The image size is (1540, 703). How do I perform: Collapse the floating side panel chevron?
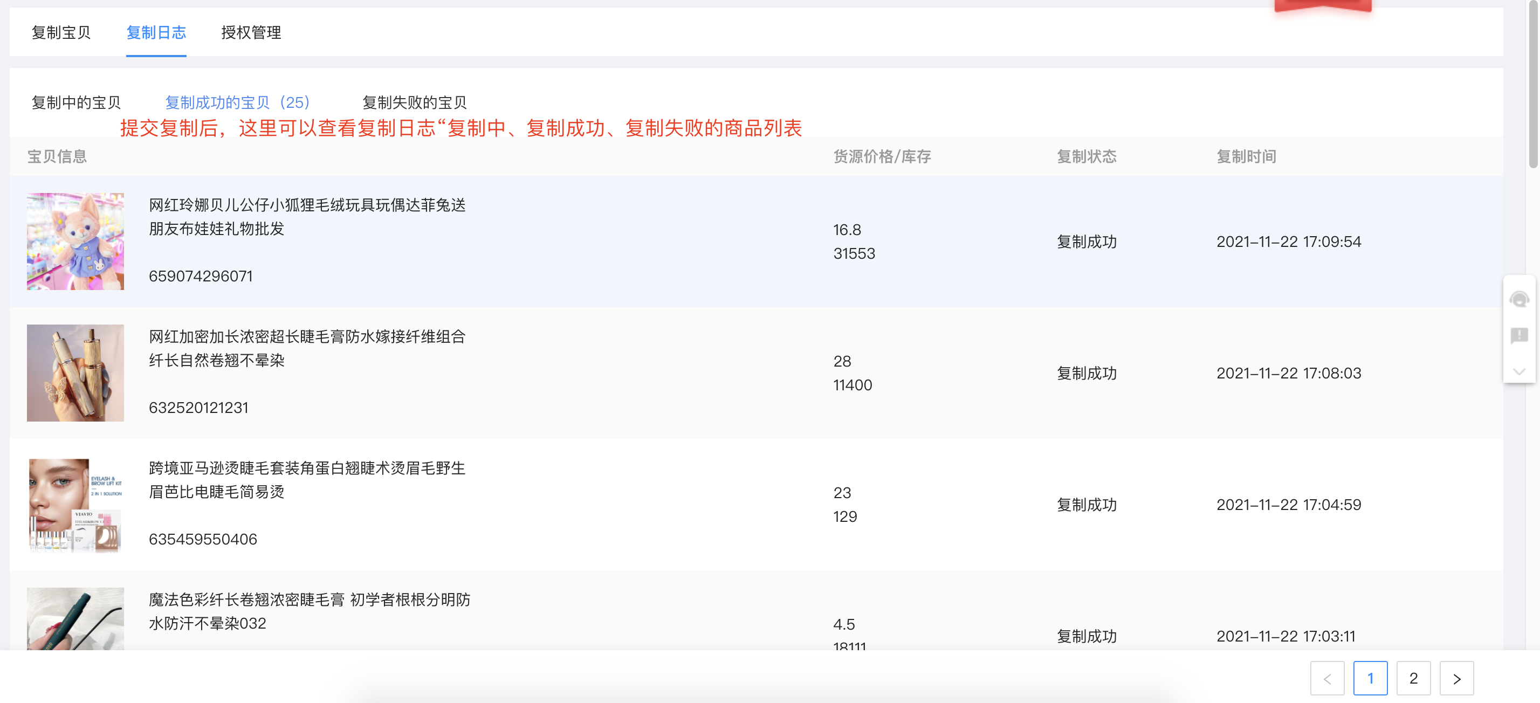click(1519, 372)
